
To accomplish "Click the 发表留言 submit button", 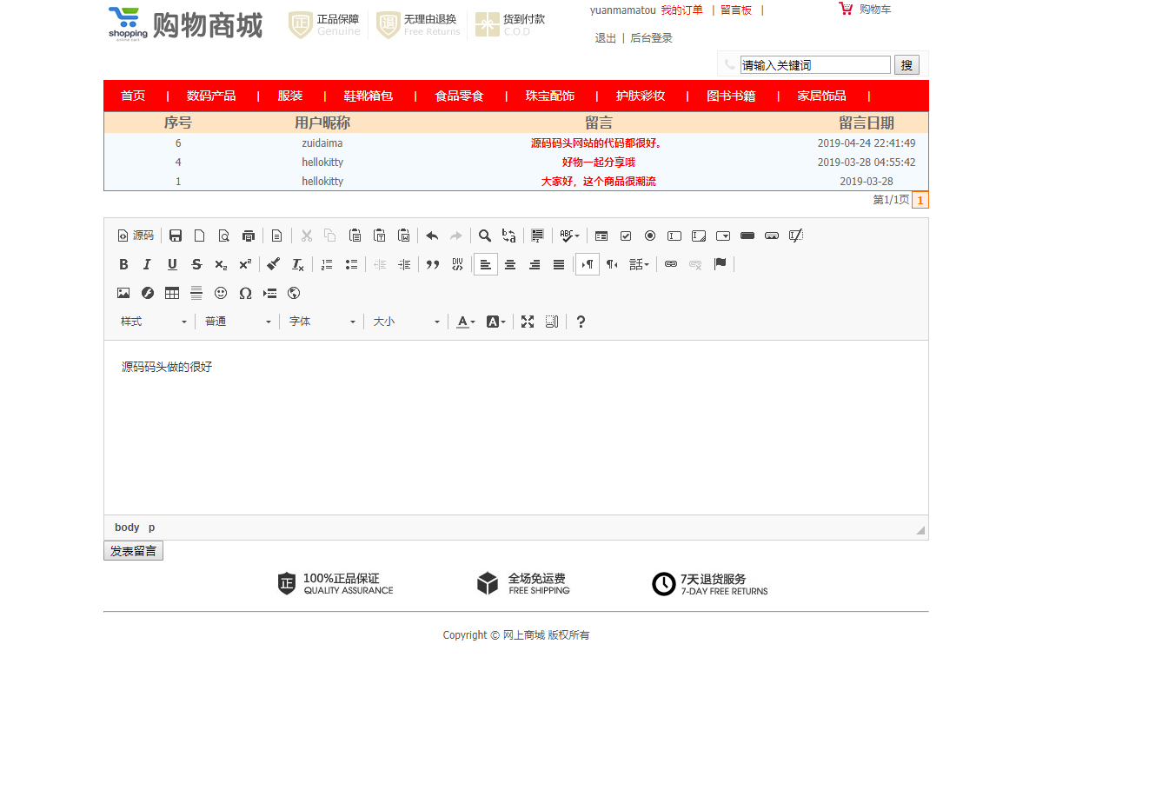I will click(x=133, y=550).
